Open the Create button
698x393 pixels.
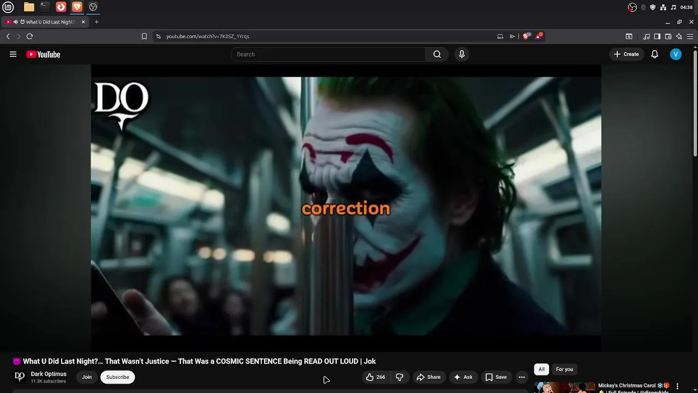coord(626,54)
